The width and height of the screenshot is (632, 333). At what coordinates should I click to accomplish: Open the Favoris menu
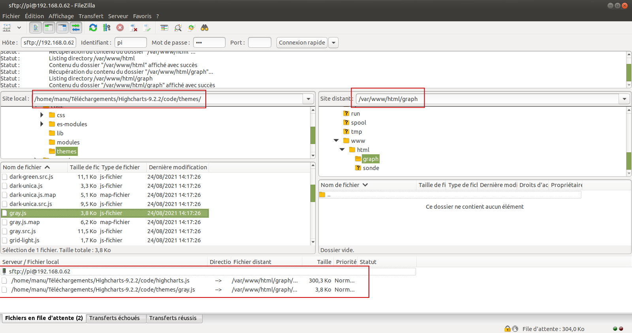click(142, 16)
